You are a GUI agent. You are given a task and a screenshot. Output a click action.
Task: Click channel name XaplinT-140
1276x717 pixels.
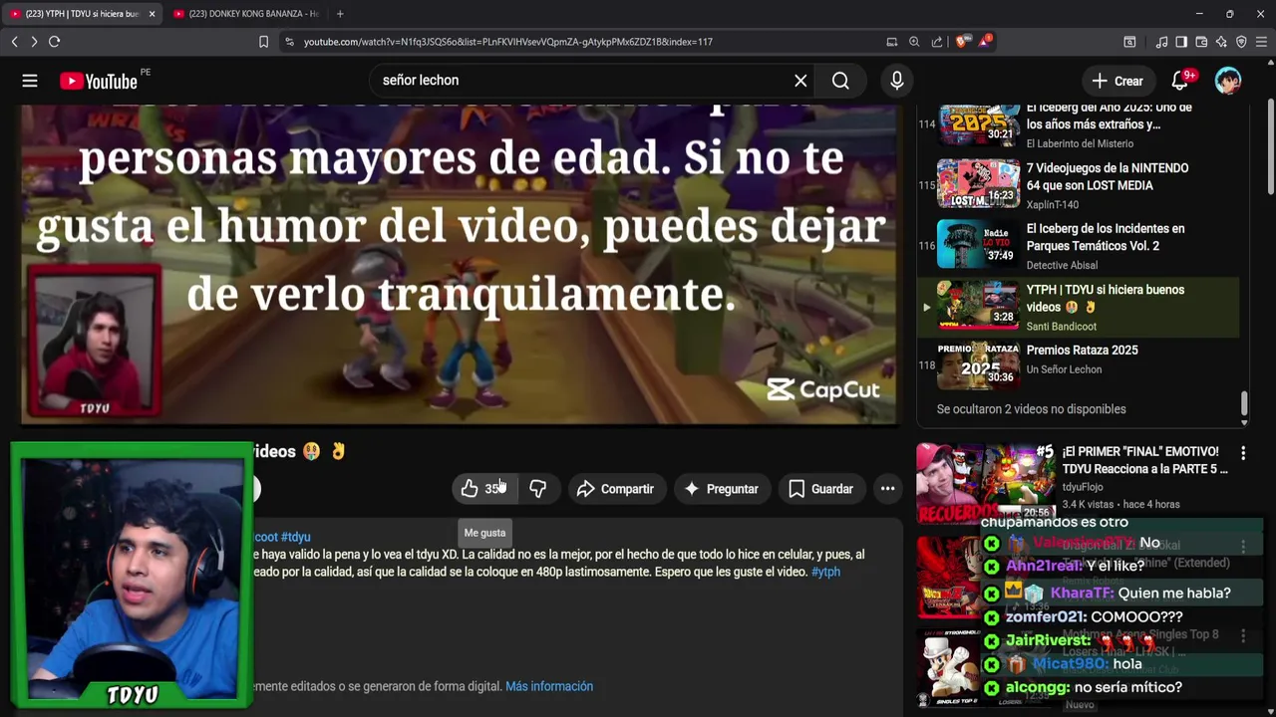(x=1053, y=205)
